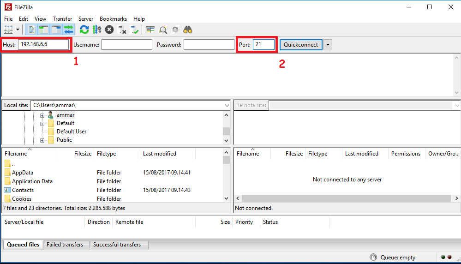
Task: Open the Quickconnect history dropdown arrow
Action: pos(328,45)
